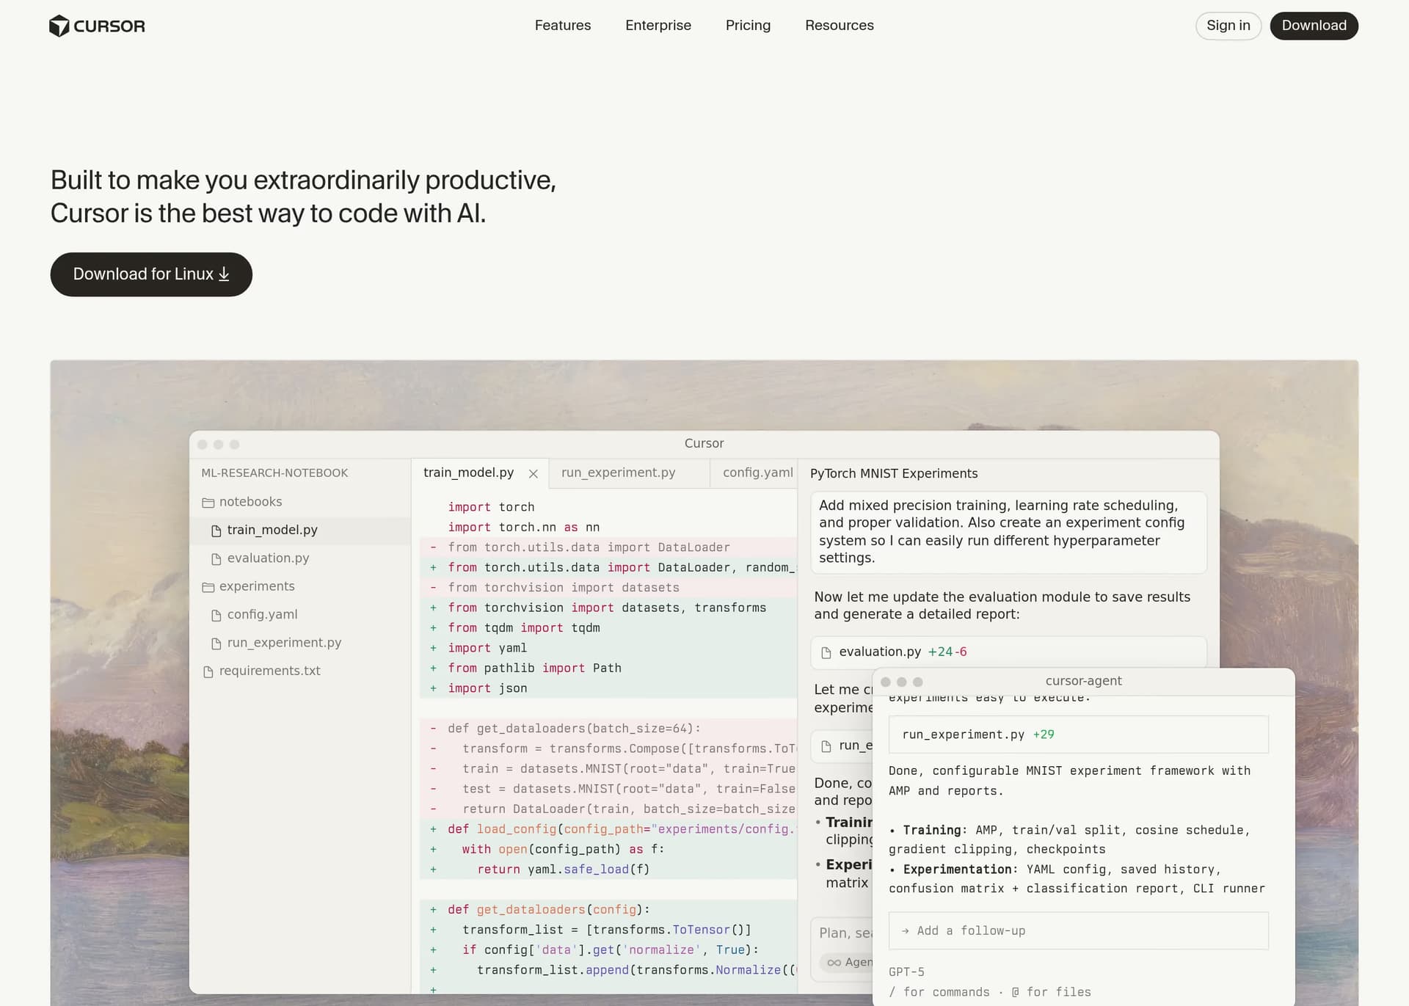The width and height of the screenshot is (1409, 1006).
Task: Click Download for Linux button
Action: pos(151,274)
